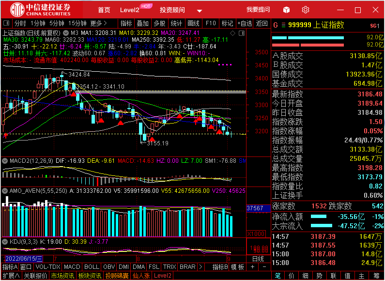Toggle 叠加 overlay mode
Screen dimensions: 385x281
coord(142,23)
